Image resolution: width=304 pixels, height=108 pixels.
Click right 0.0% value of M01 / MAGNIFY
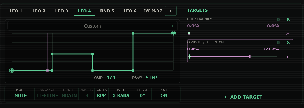coord(273,26)
